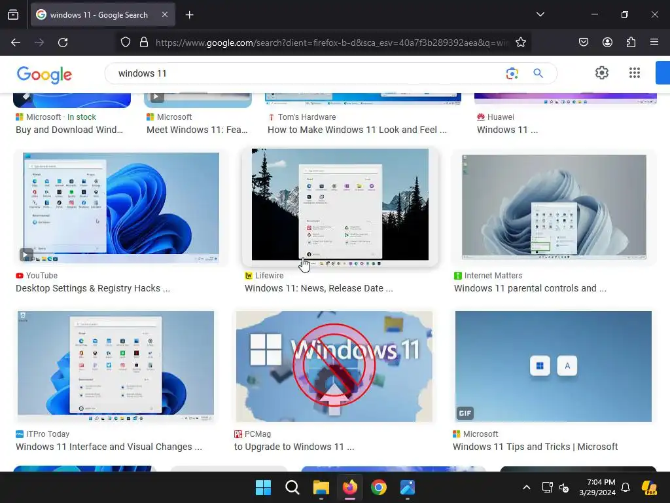This screenshot has height=503, width=670.
Task: Reload the current page
Action: (63, 43)
